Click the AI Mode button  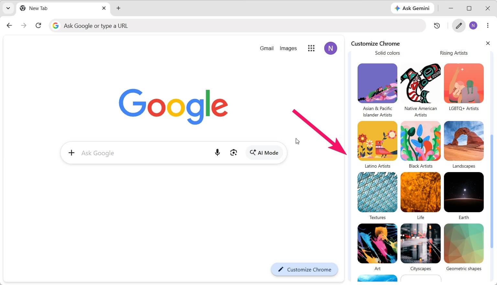(264, 153)
